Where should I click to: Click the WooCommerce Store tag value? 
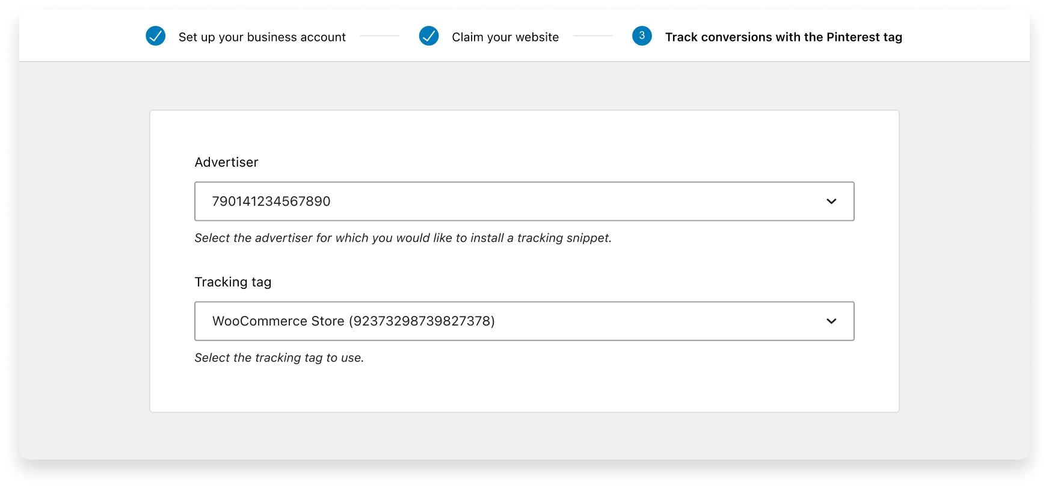click(353, 321)
